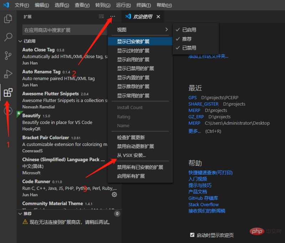Screen dimensions: 285x243
Task: Open the extensions more actions ellipsis
Action: 113,16
